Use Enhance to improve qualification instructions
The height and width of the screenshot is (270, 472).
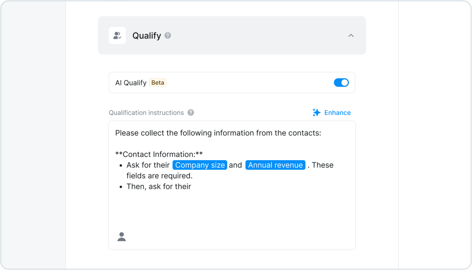coord(337,112)
